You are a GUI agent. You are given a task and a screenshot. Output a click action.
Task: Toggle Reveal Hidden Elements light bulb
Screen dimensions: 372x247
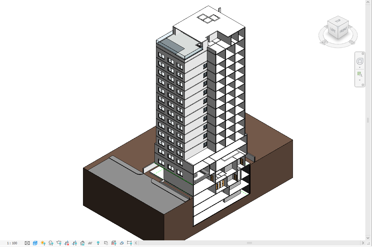pos(98,243)
